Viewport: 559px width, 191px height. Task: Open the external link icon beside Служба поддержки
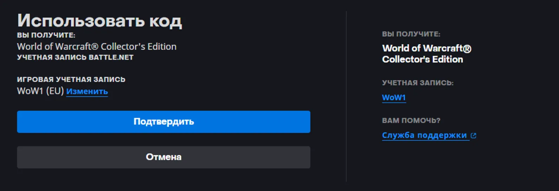[474, 136]
